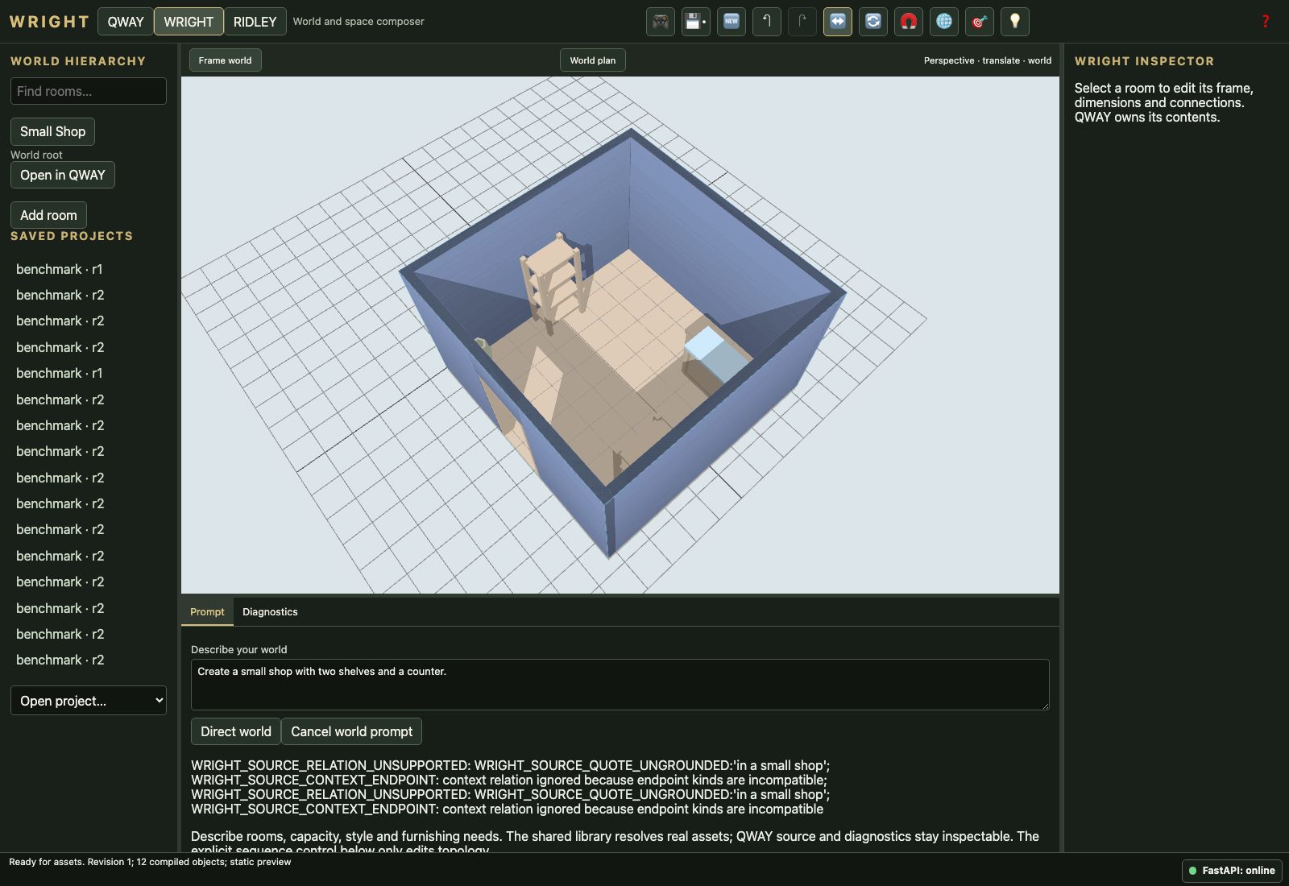Click the globe world-space icon
Screen dimensions: 1289x886
click(944, 22)
